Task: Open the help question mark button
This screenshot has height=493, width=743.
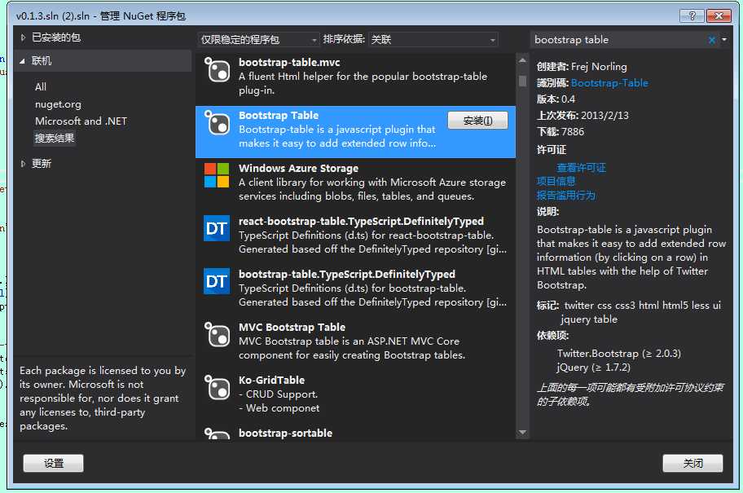Action: (x=692, y=15)
